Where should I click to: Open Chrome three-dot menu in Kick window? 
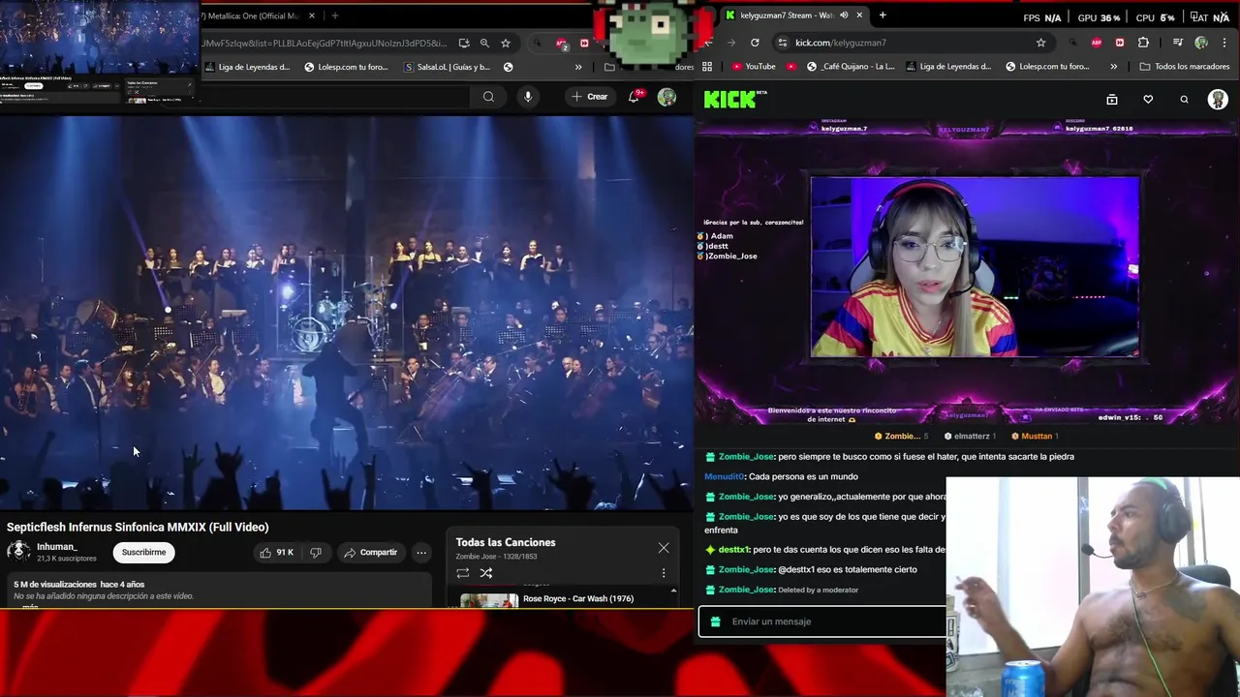(x=1224, y=43)
